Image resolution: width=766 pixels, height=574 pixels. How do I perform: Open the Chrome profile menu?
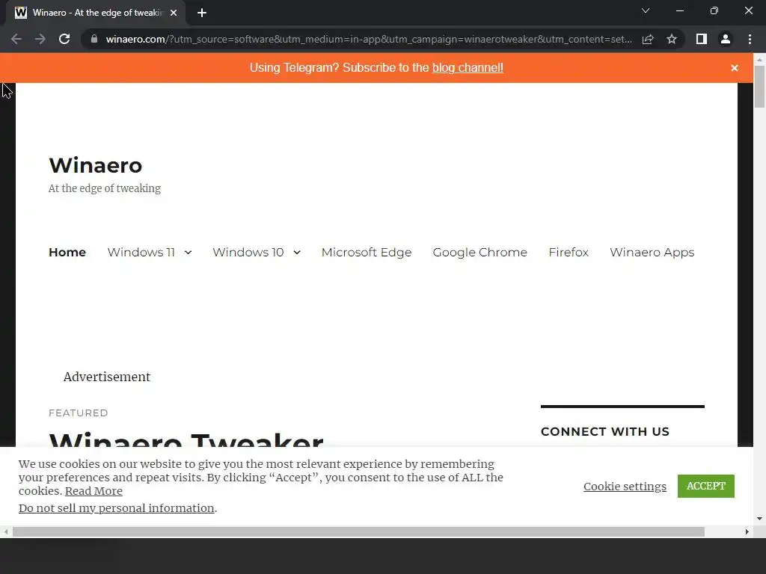coord(726,39)
